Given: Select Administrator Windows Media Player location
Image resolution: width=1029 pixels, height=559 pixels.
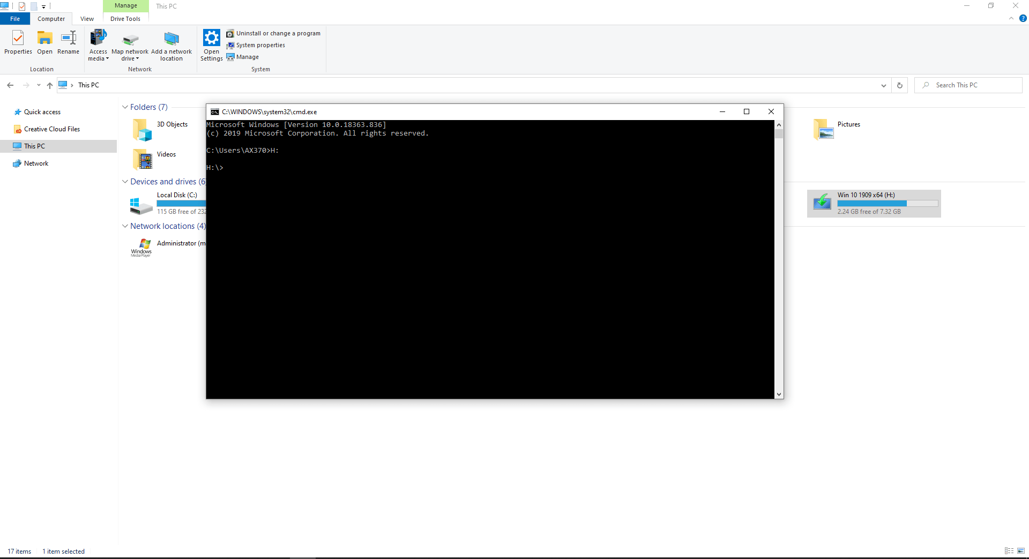Looking at the screenshot, I should click(168, 248).
